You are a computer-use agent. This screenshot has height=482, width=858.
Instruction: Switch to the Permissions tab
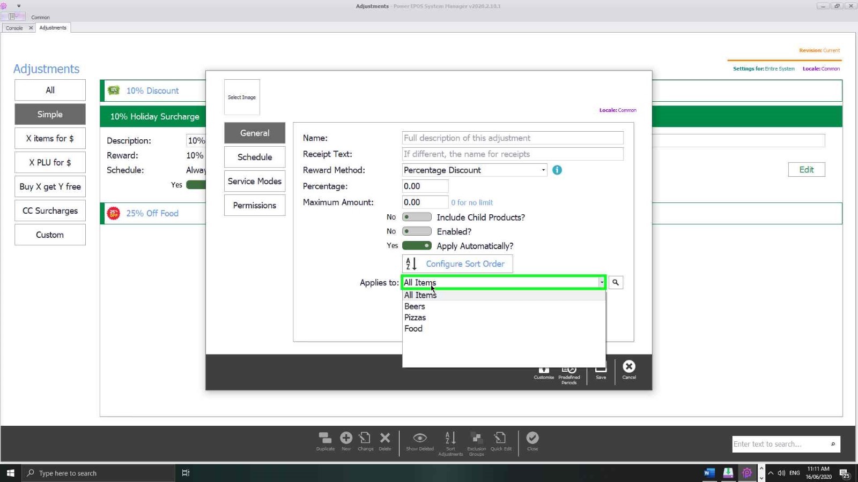[255, 205]
